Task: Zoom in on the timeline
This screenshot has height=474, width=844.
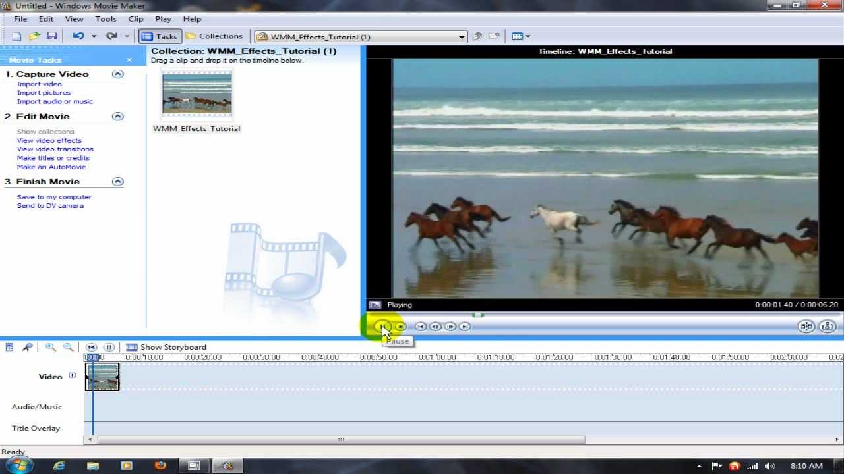Action: (x=50, y=347)
